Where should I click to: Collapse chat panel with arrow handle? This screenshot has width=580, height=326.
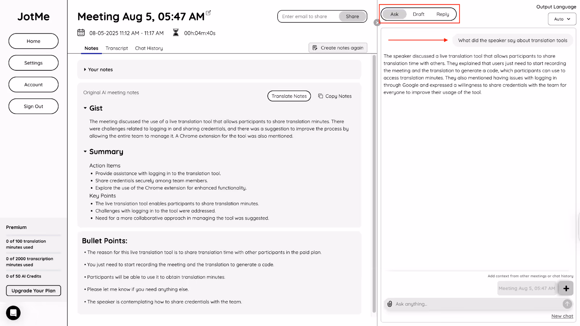point(377,22)
